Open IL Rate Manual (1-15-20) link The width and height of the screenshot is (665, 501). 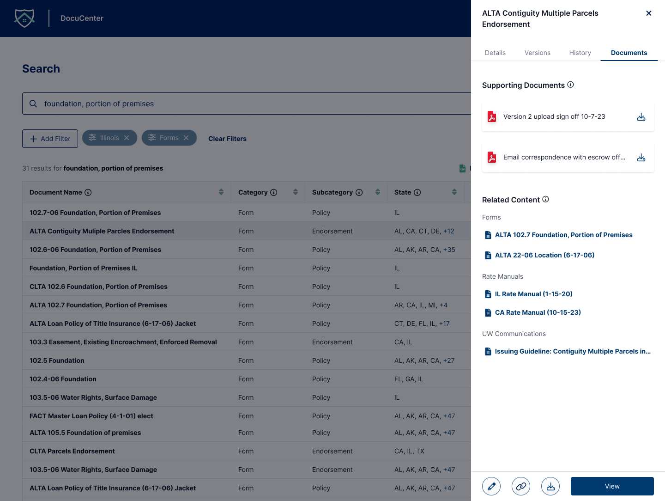(x=534, y=294)
